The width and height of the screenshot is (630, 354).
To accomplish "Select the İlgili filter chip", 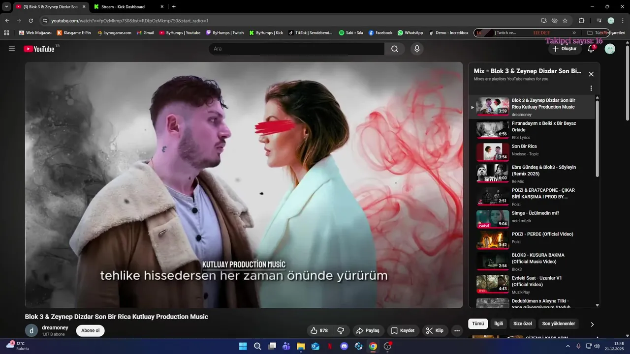I will (x=499, y=324).
